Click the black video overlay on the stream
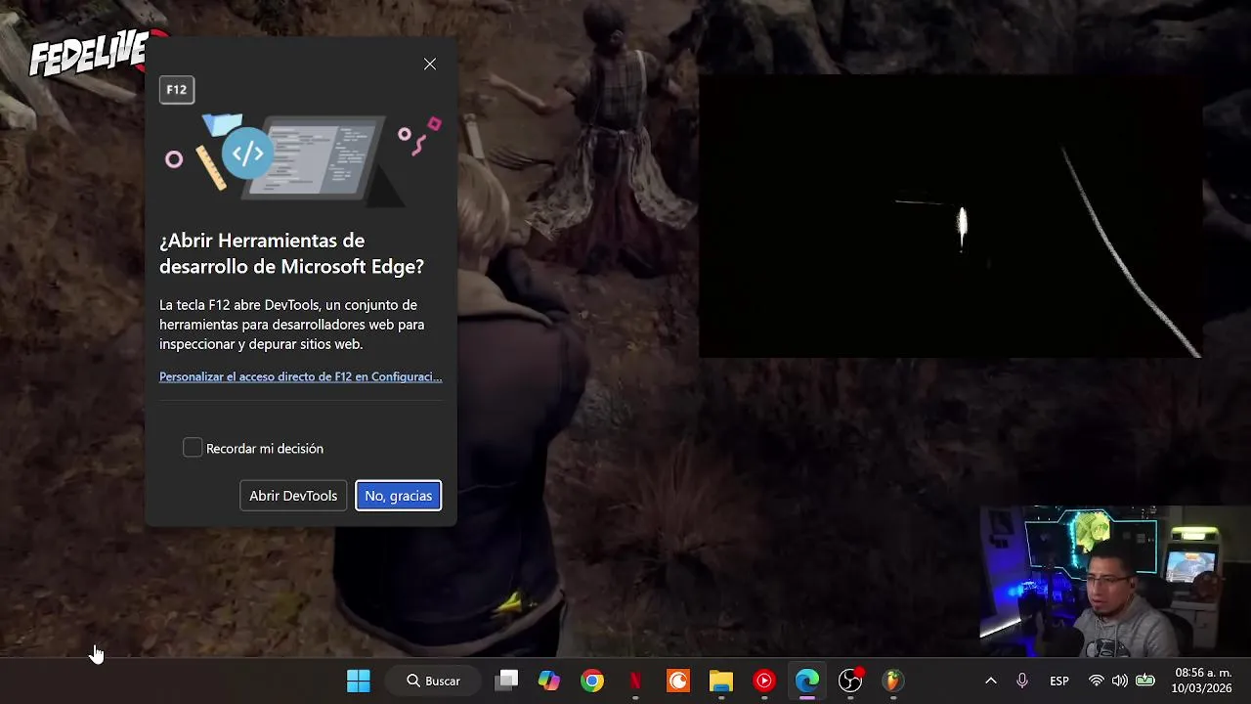Image resolution: width=1251 pixels, height=704 pixels. 950,216
